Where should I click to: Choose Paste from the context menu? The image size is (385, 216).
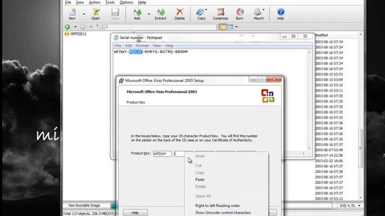pyautogui.click(x=200, y=179)
